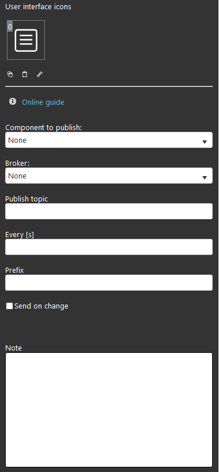Select the menu-lines interface icon thumbnail
Image resolution: width=219 pixels, height=472 pixels.
(26, 40)
